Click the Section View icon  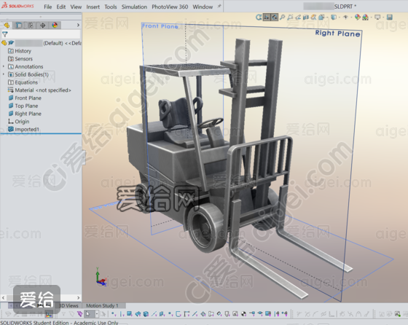pyautogui.click(x=306, y=17)
